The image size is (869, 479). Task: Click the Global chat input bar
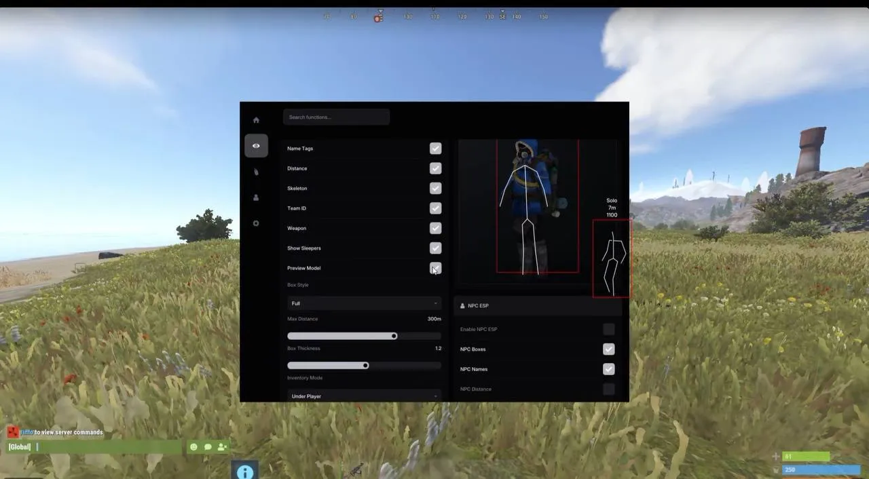pos(94,447)
